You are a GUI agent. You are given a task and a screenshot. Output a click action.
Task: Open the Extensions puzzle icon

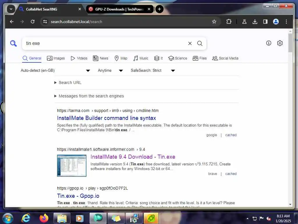coord(229,22)
